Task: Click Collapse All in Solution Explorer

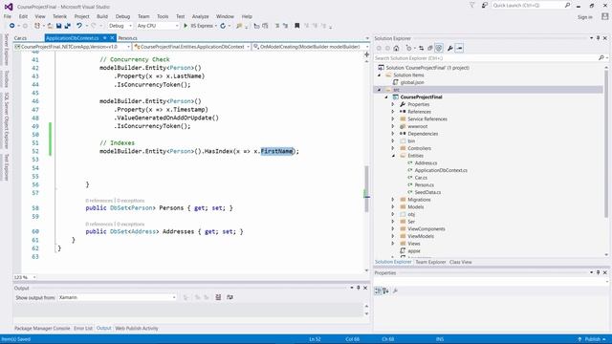Action: click(429, 49)
